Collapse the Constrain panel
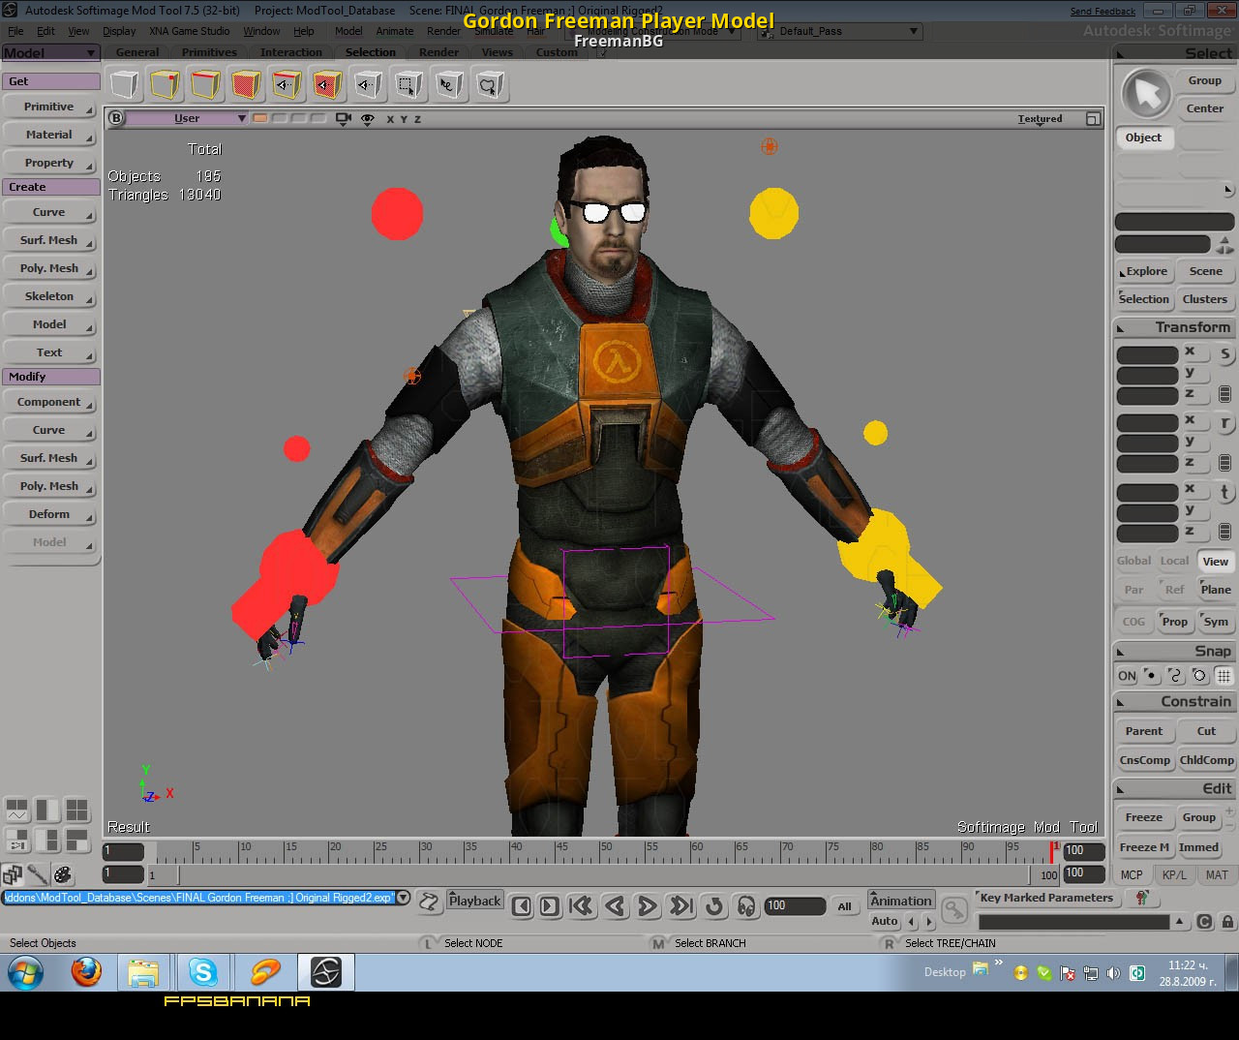 (1120, 702)
